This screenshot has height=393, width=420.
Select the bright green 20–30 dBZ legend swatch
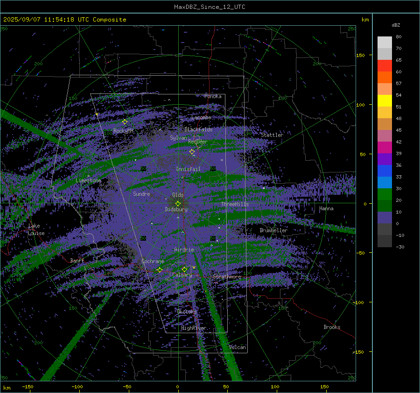(385, 194)
